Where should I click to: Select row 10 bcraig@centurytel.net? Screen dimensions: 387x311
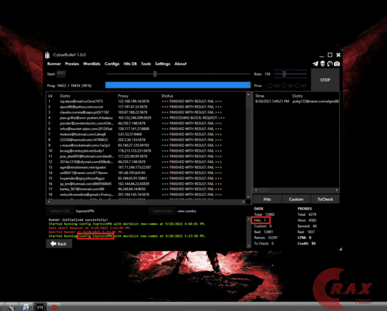pyautogui.click(x=147, y=151)
